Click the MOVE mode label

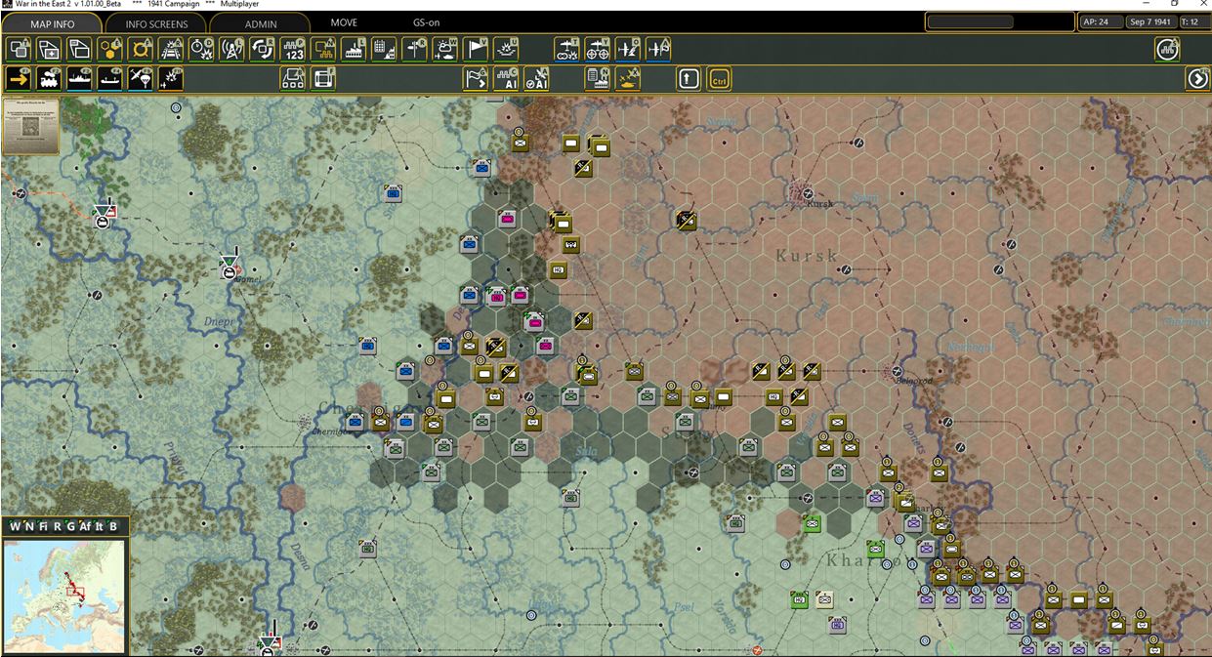(x=344, y=22)
